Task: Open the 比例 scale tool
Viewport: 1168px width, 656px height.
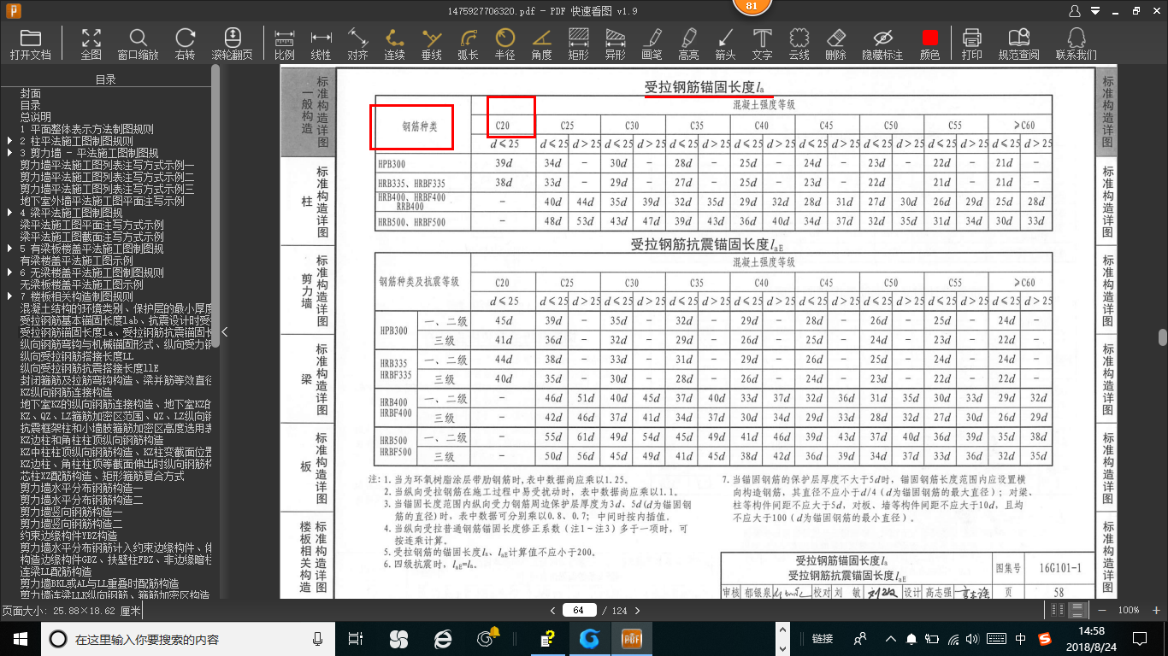Action: (285, 44)
